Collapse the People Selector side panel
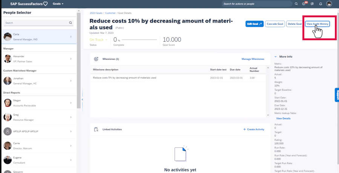Viewport: 339px width, 173px height. [82, 99]
